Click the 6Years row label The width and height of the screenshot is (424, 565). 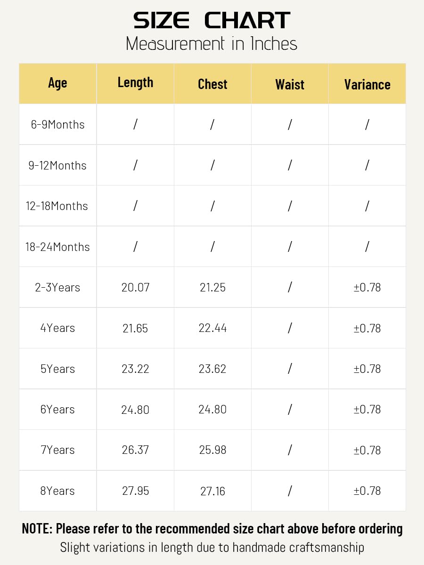tap(57, 410)
